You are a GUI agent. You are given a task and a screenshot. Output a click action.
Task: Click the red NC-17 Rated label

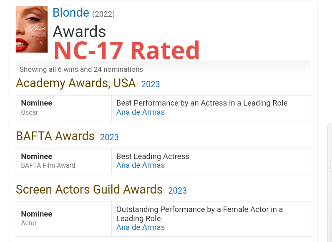point(127,50)
